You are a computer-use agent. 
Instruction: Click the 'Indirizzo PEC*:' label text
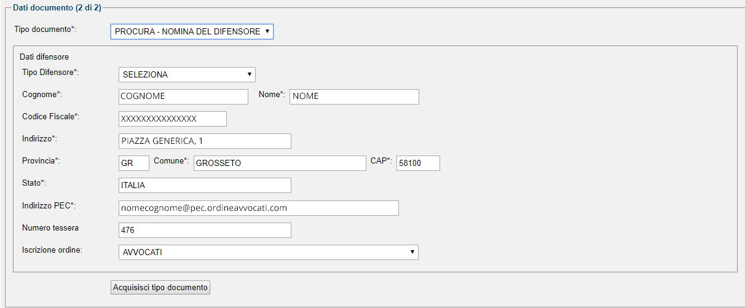(x=49, y=205)
